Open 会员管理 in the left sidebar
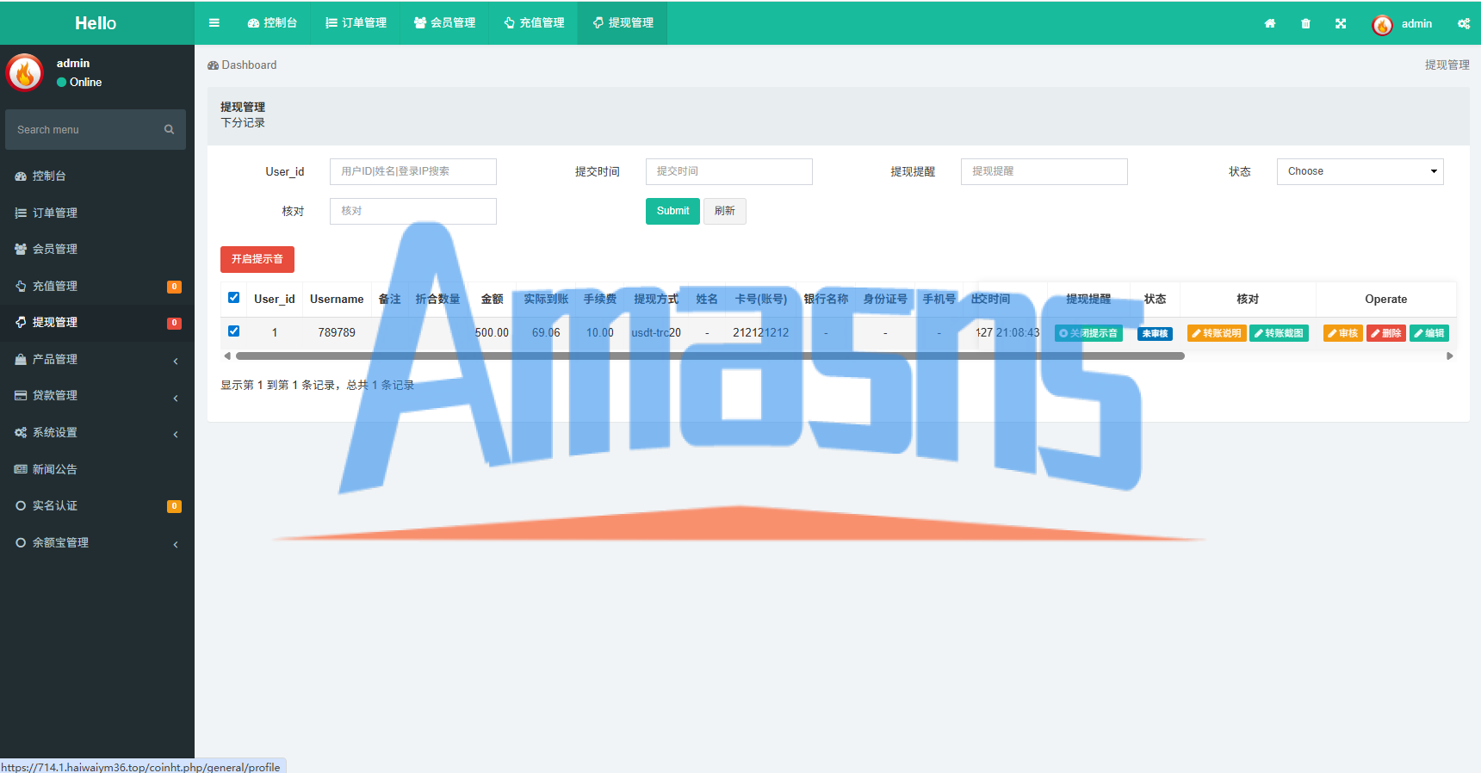The width and height of the screenshot is (1481, 773). pos(97,249)
